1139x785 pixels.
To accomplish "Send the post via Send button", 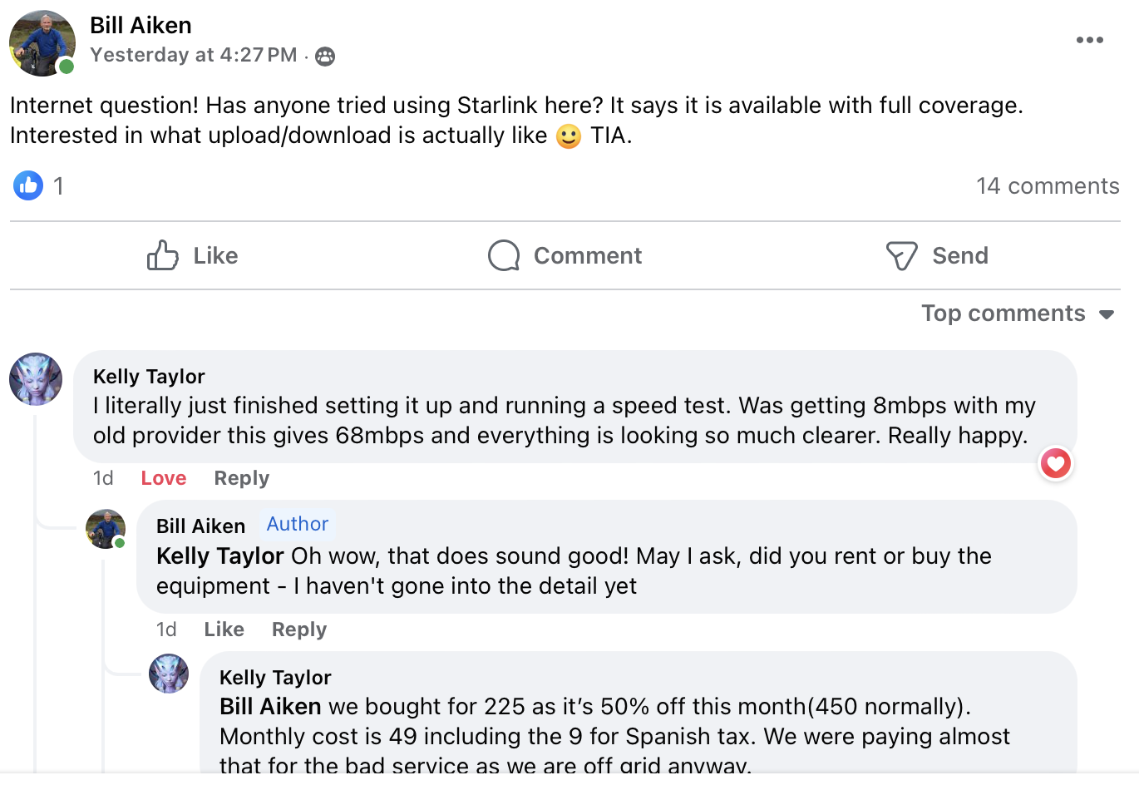I will tap(937, 255).
